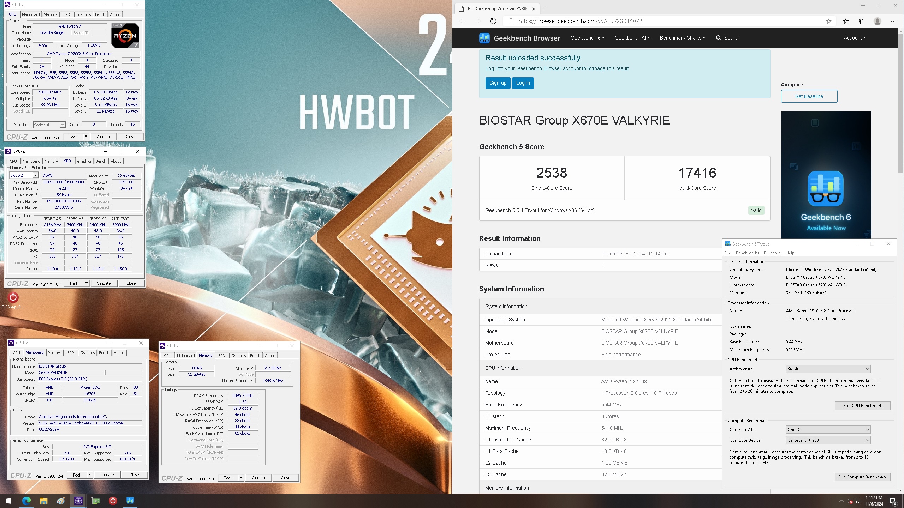Open Tools arrow in CPU-Z Memory window
This screenshot has height=508, width=904.
click(x=241, y=478)
